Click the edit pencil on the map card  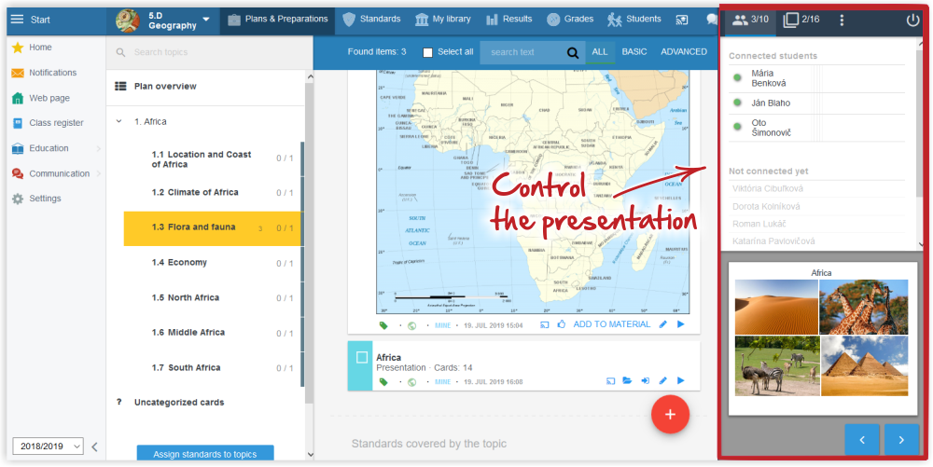pyautogui.click(x=662, y=324)
